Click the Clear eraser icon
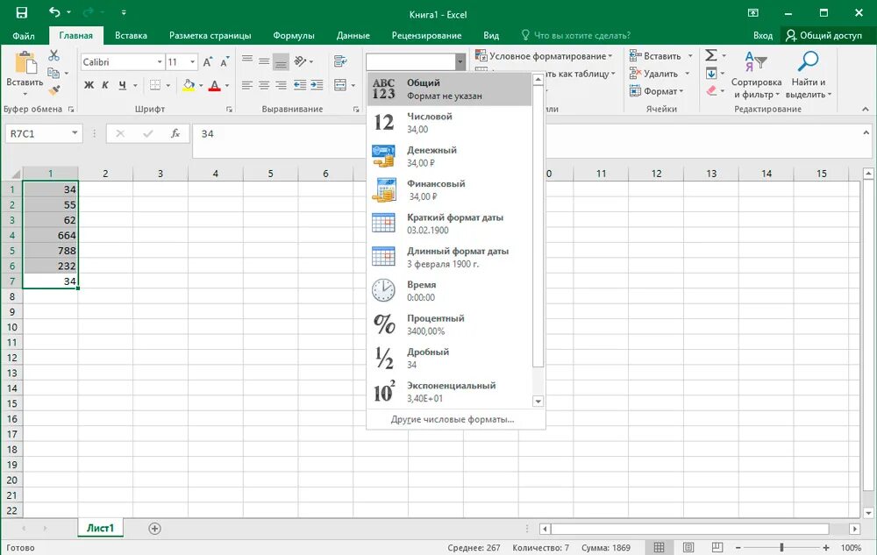The width and height of the screenshot is (877, 555). 711,90
